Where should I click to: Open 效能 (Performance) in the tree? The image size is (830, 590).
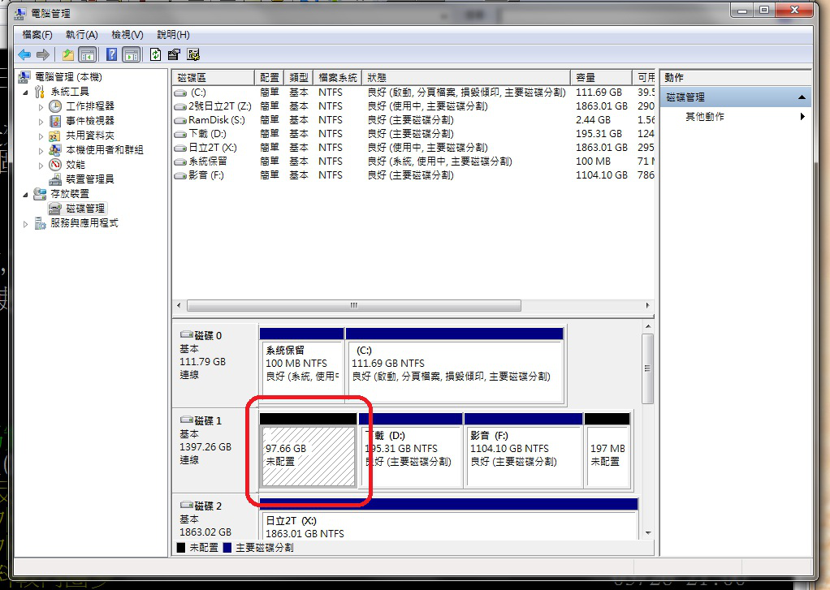[x=76, y=165]
